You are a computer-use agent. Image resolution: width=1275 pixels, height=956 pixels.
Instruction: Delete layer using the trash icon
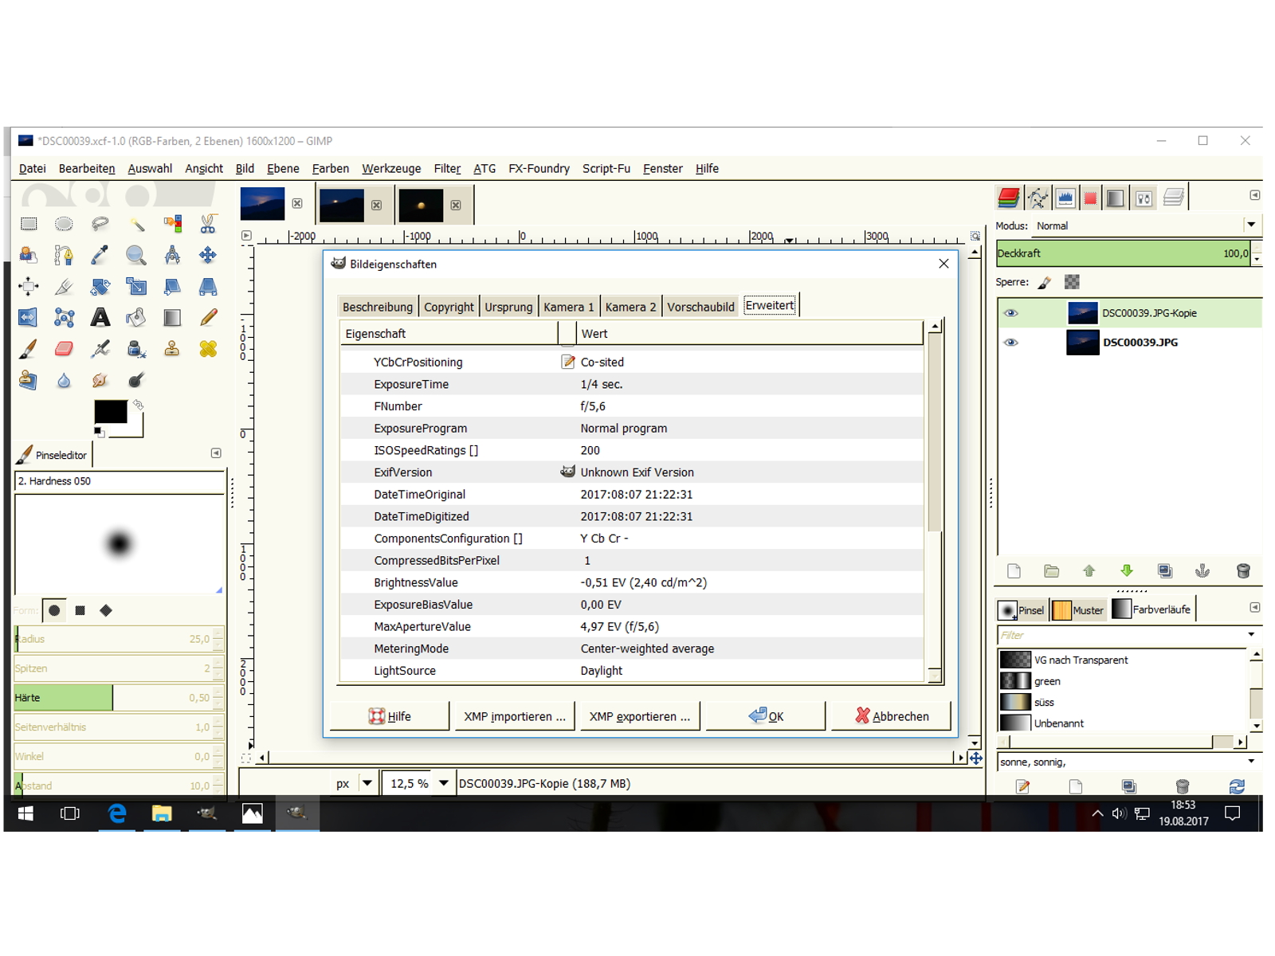tap(1242, 570)
